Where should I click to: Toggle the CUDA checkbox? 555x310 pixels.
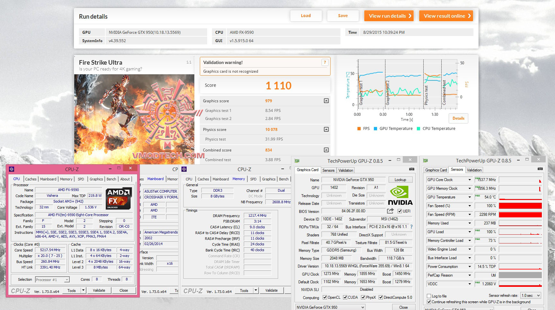point(345,297)
